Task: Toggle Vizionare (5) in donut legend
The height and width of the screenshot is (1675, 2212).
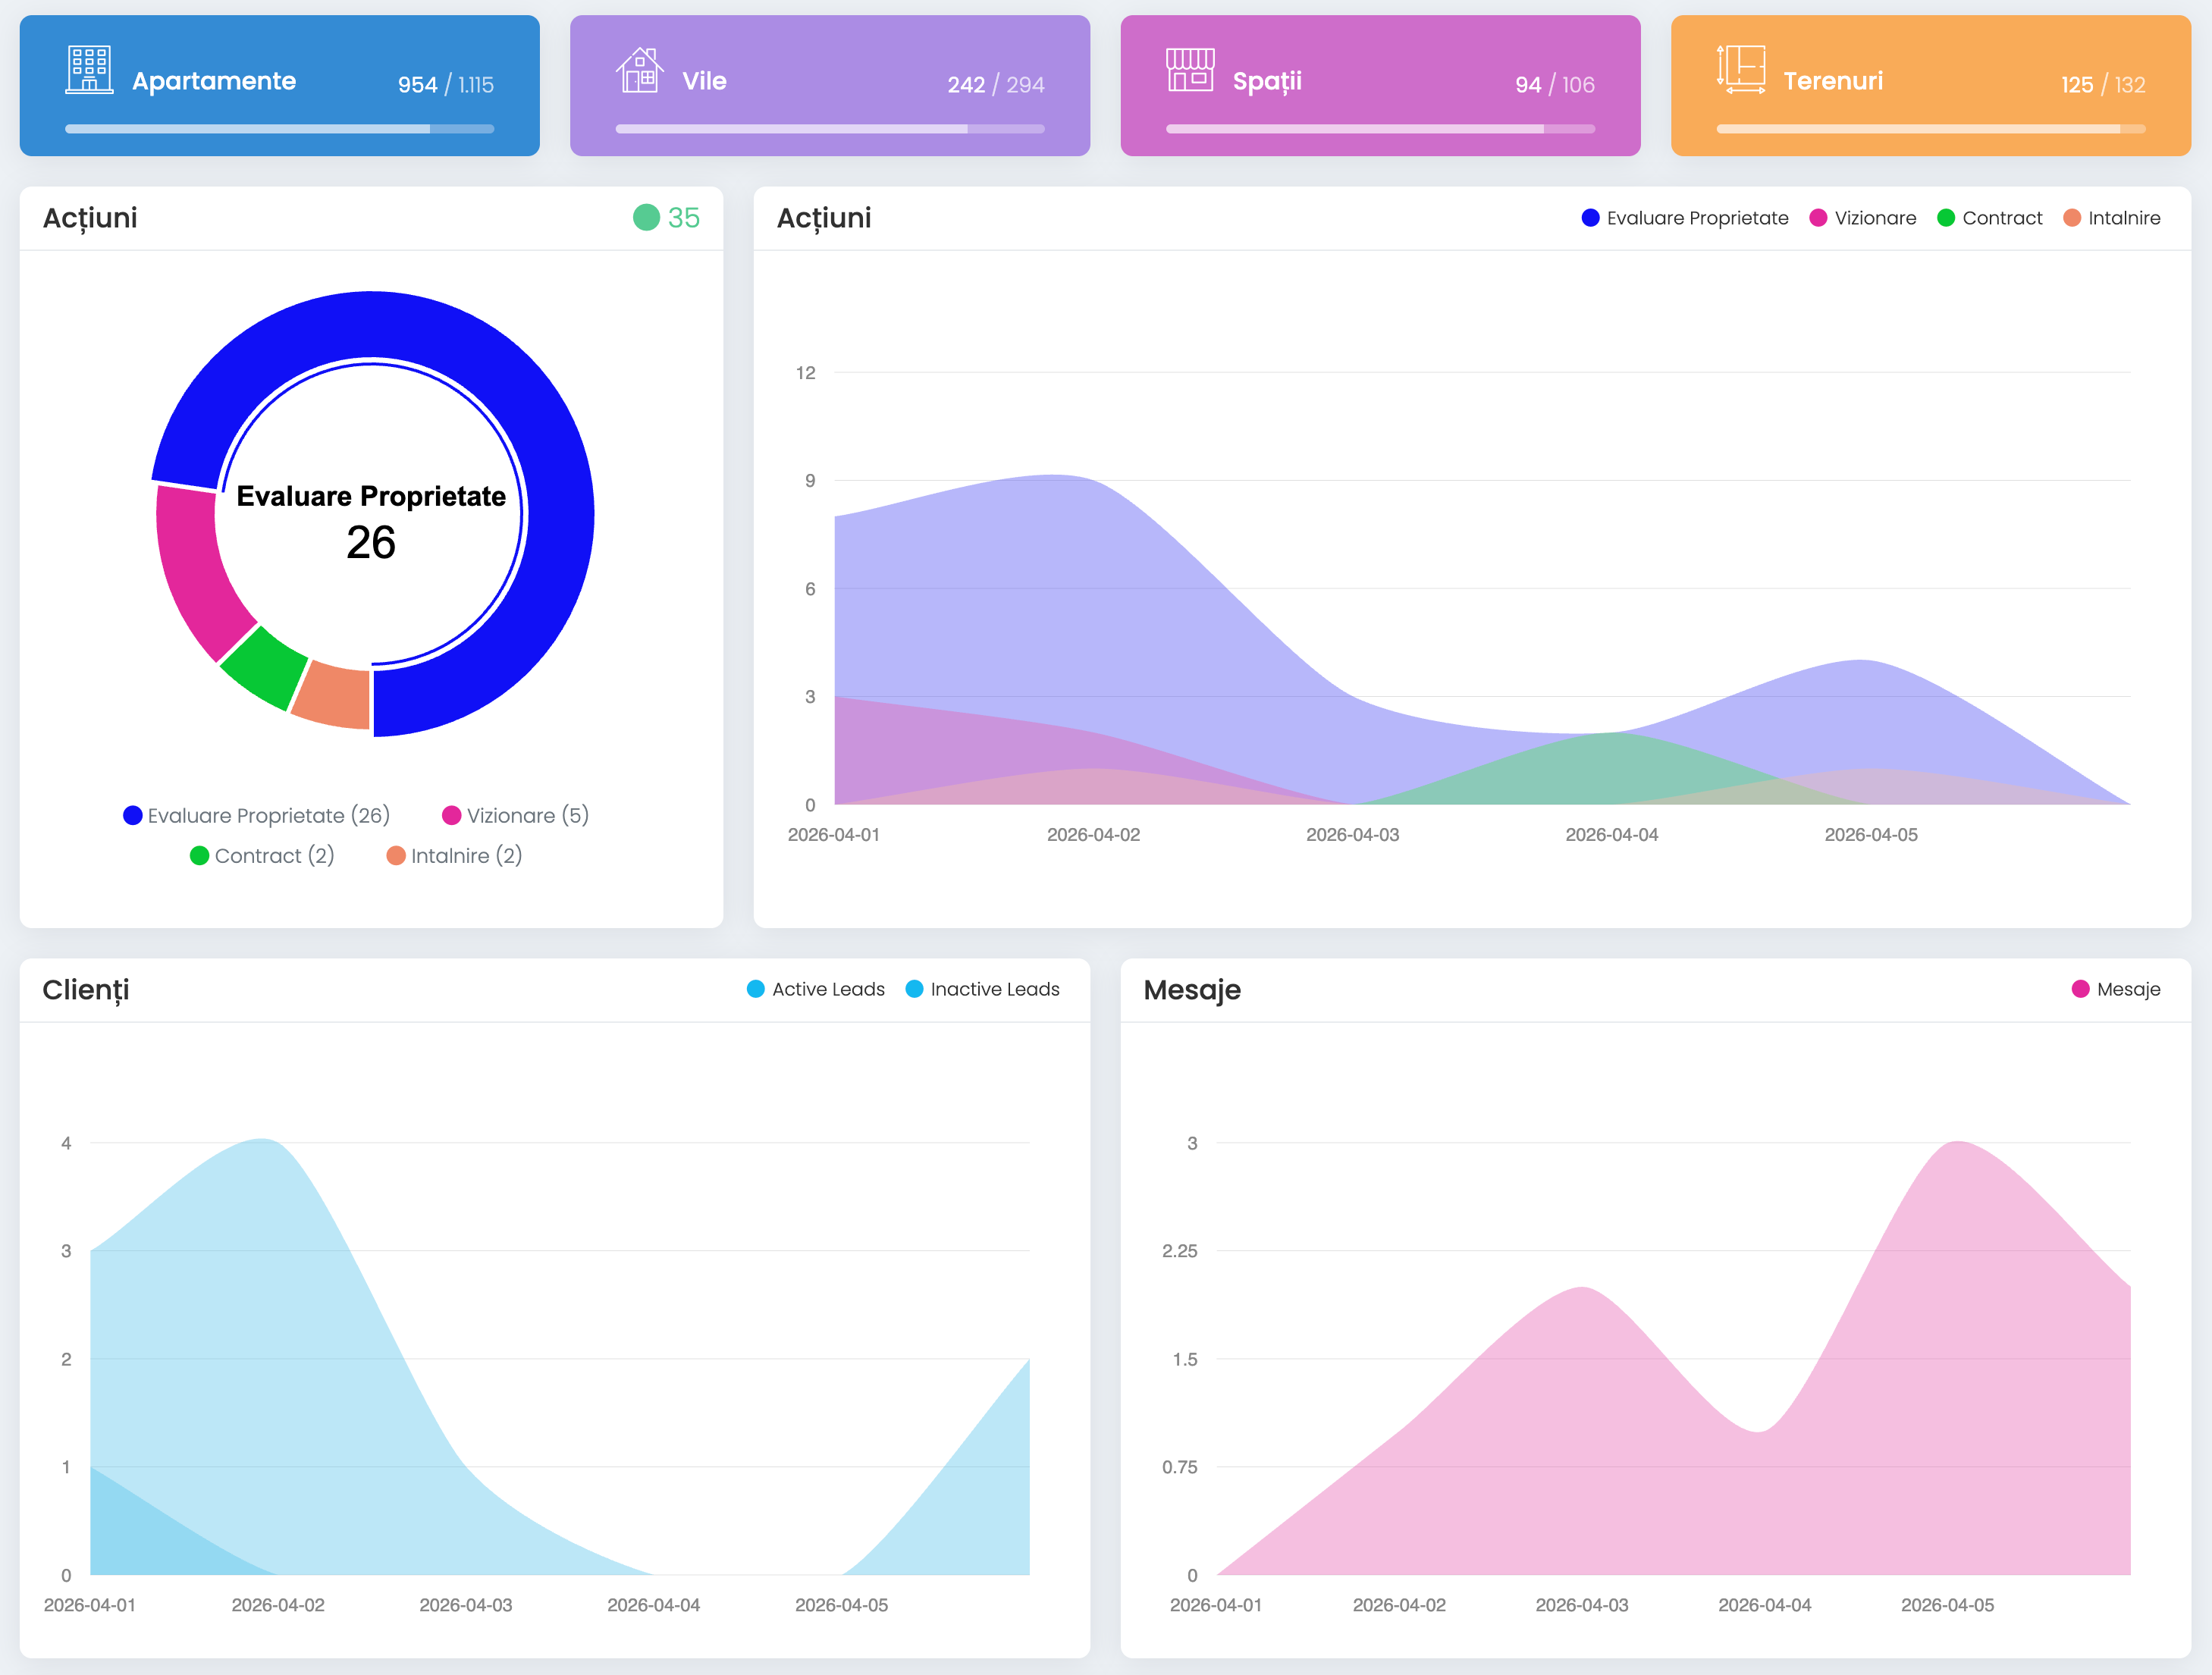Action: tap(516, 815)
